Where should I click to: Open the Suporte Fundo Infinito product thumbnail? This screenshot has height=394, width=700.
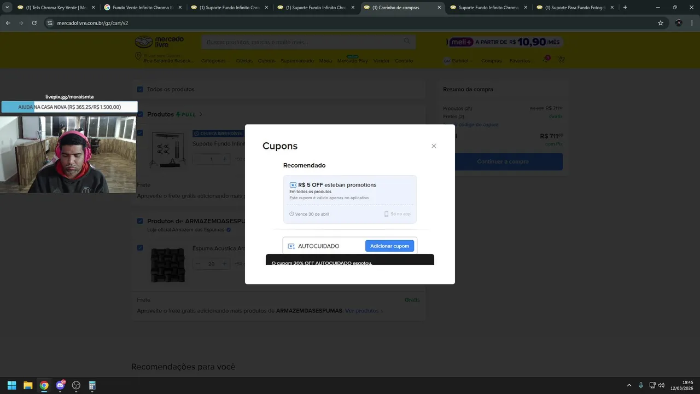(168, 150)
